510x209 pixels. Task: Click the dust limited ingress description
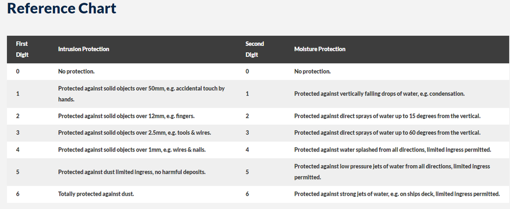(132, 172)
